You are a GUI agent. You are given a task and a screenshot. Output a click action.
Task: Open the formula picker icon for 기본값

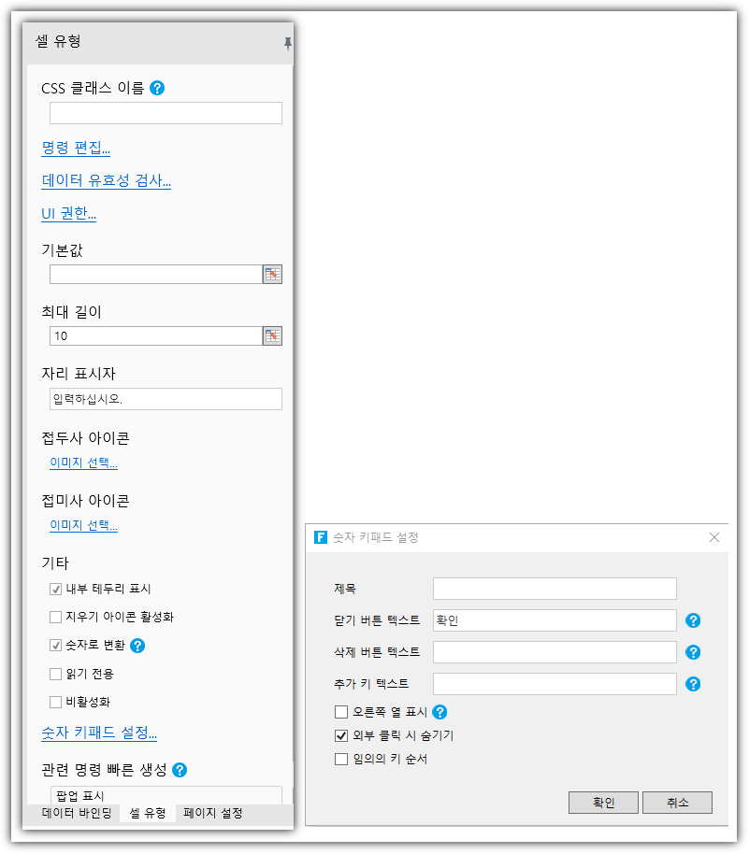click(272, 274)
